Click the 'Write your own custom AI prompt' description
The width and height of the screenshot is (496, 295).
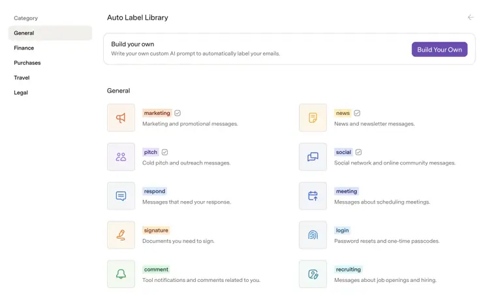pos(196,54)
